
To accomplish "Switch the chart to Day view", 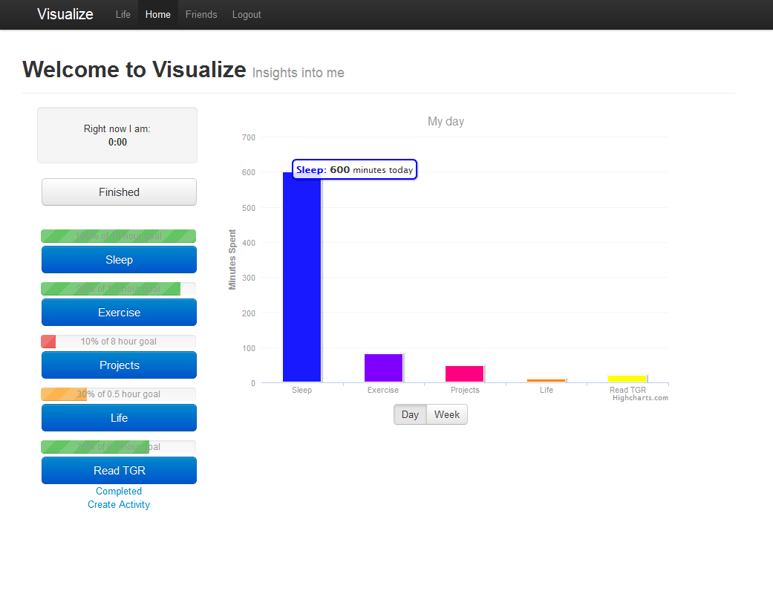I will pyautogui.click(x=410, y=414).
